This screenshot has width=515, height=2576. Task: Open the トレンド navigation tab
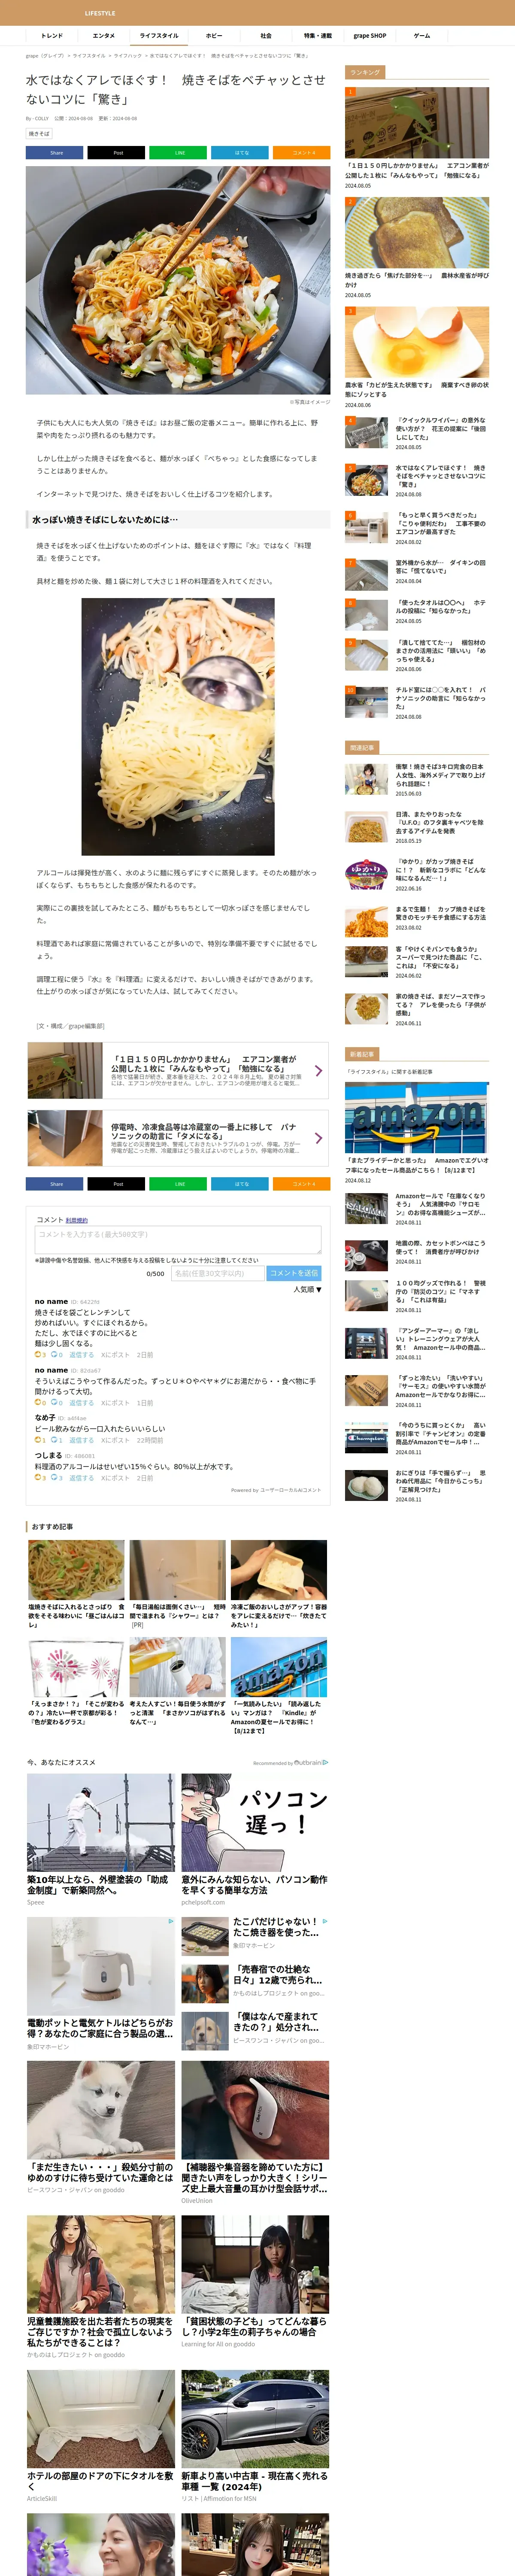click(x=52, y=36)
